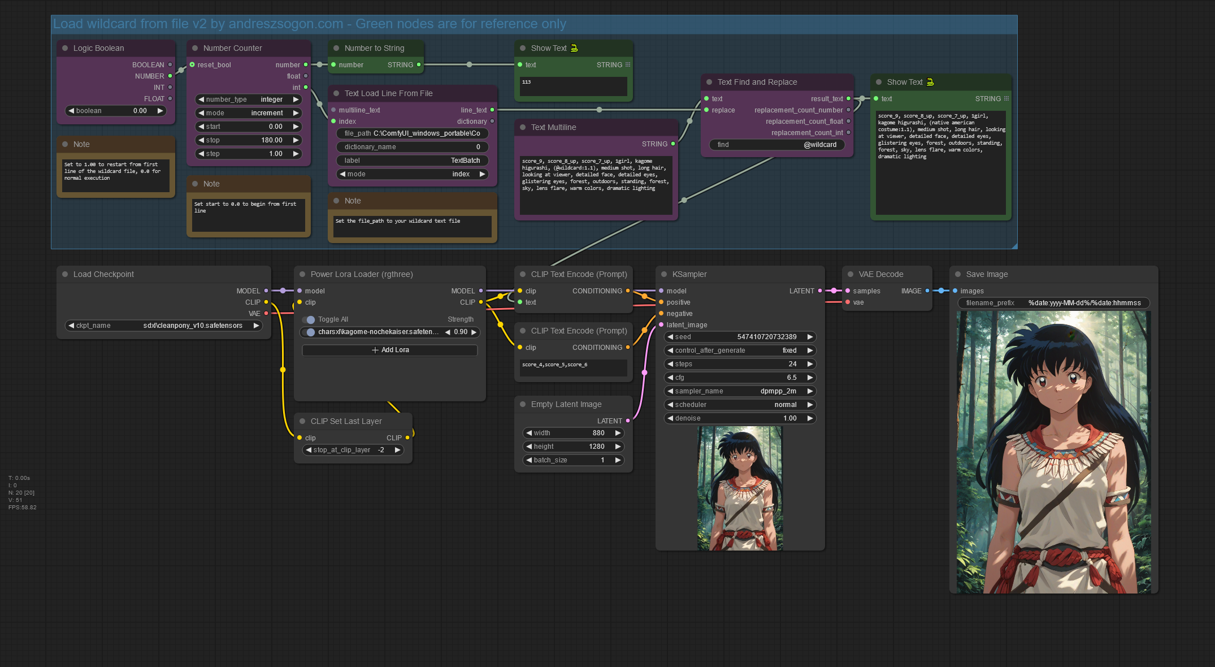Toggle the boolean value in Logic Boolean

point(116,111)
